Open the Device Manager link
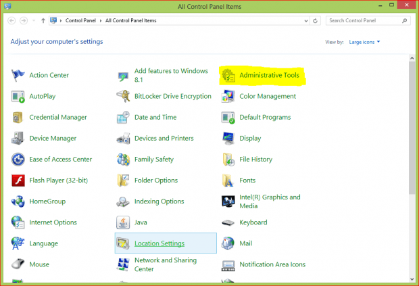The height and width of the screenshot is (286, 419). coord(53,138)
